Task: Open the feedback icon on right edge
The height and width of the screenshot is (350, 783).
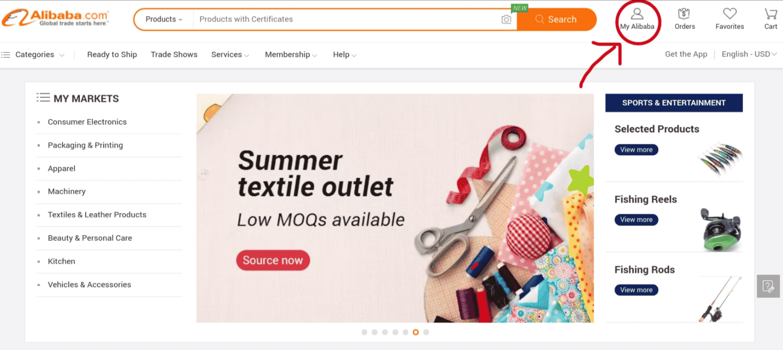Action: pos(768,286)
